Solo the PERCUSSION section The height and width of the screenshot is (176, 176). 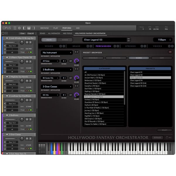click(118, 46)
